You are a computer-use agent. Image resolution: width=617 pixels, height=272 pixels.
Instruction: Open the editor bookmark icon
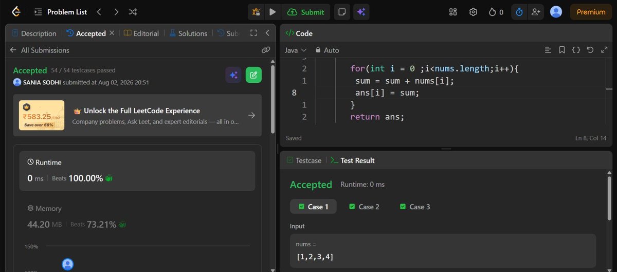tap(562, 50)
